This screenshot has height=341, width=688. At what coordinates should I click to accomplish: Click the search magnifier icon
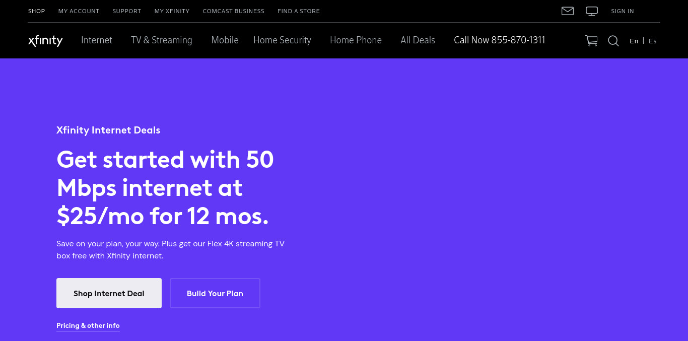pyautogui.click(x=613, y=41)
